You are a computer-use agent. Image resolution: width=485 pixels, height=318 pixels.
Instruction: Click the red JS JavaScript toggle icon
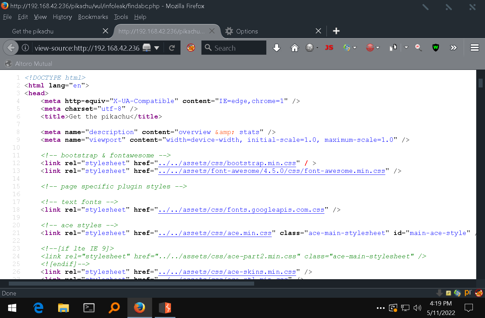pos(329,48)
